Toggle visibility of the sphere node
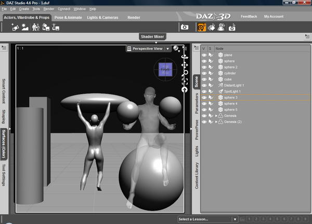Viewport: 312px width, 224px height. 204,61
